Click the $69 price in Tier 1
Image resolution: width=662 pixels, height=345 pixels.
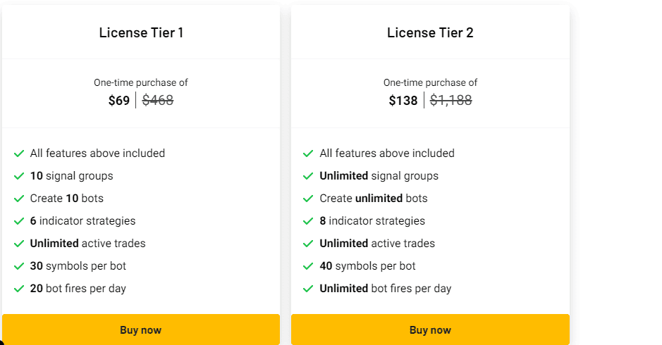click(119, 101)
